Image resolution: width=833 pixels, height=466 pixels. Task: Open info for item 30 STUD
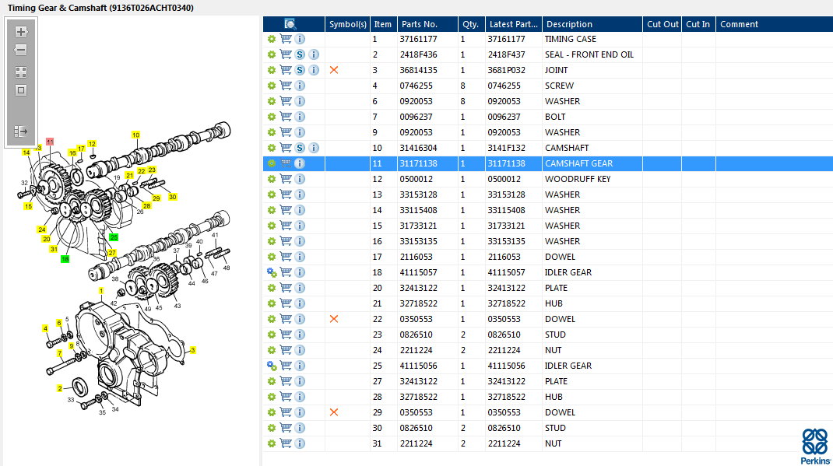click(300, 428)
